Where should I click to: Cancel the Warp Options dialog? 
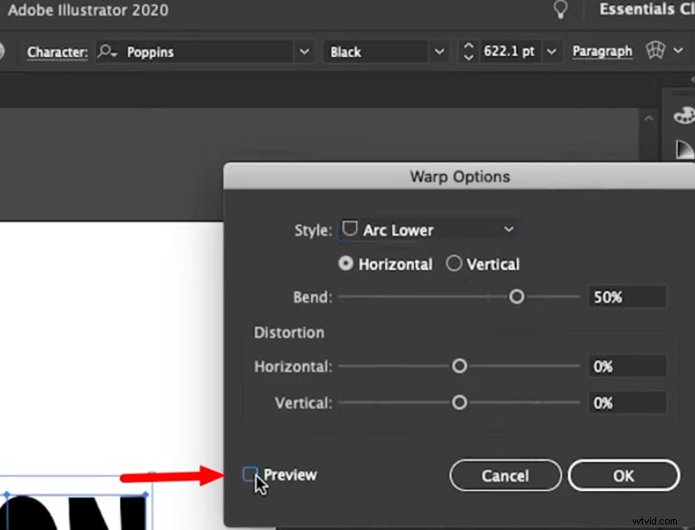pyautogui.click(x=505, y=476)
